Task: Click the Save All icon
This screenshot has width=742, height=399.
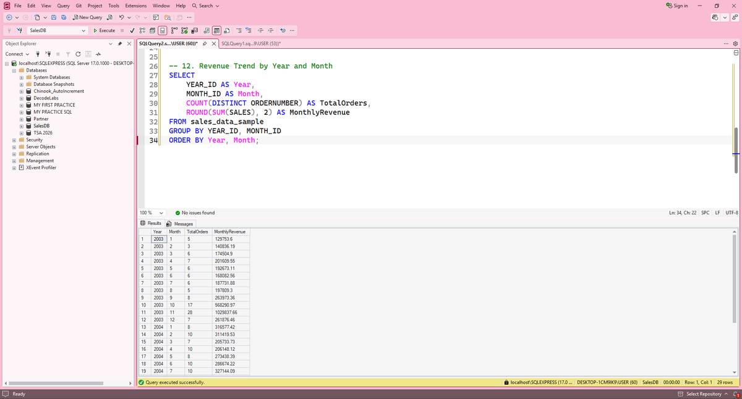Action: click(x=64, y=17)
